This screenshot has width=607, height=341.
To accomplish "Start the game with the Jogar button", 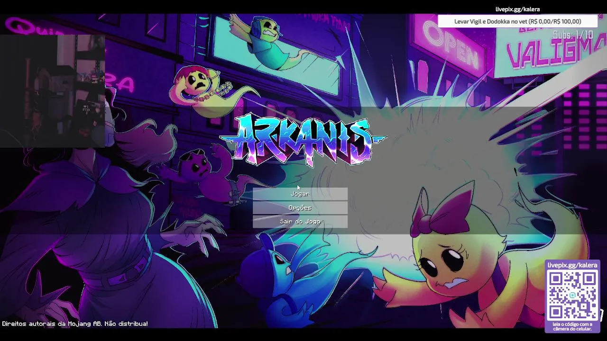I will [x=300, y=194].
